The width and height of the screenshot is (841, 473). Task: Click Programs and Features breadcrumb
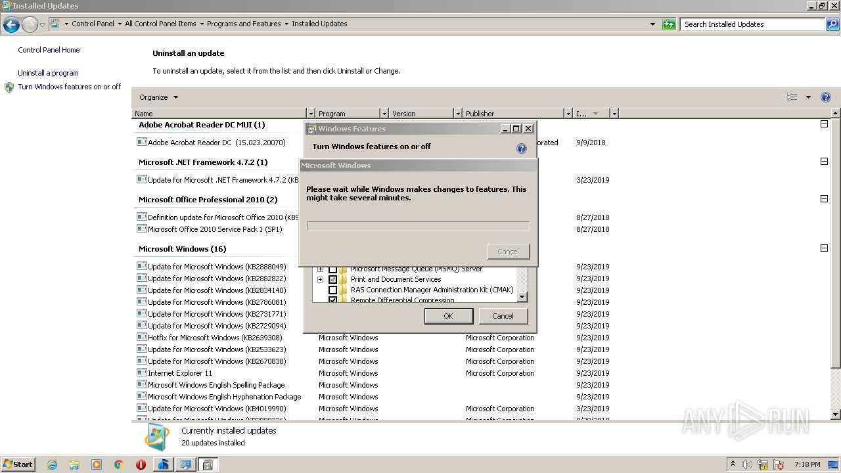(244, 24)
